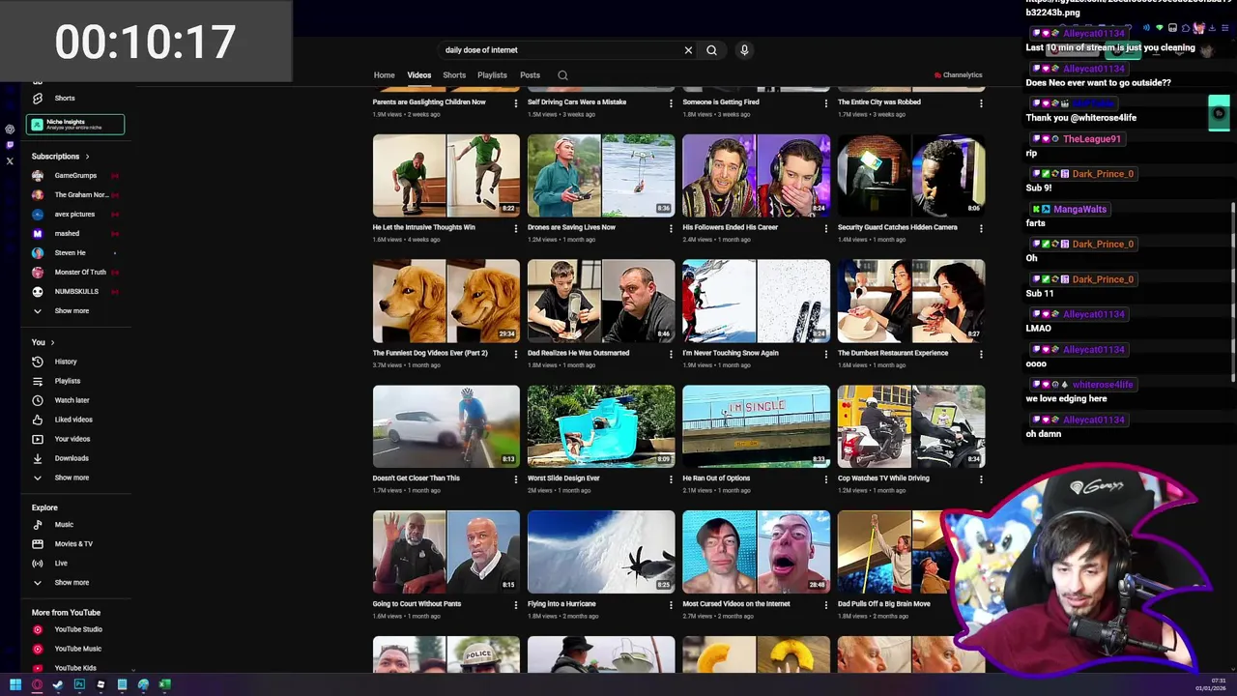Image resolution: width=1237 pixels, height=696 pixels.
Task: Open menu for Worst Slide Design Ever
Action: 671,479
